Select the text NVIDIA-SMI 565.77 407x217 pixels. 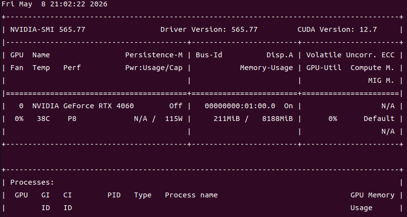coord(48,29)
